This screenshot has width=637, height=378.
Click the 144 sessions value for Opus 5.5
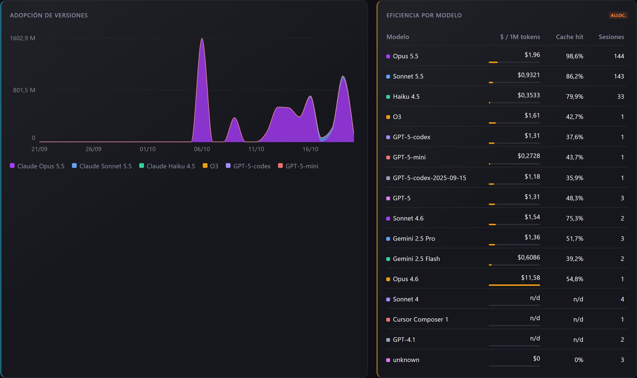coord(619,57)
